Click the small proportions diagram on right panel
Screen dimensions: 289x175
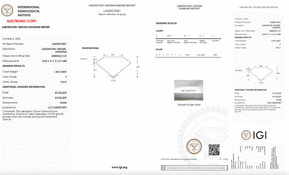pyautogui.click(x=261, y=74)
